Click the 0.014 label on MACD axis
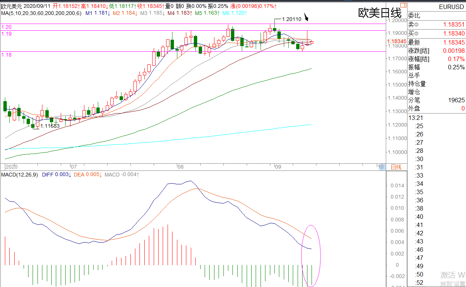This screenshot has width=466, height=287. 397,185
